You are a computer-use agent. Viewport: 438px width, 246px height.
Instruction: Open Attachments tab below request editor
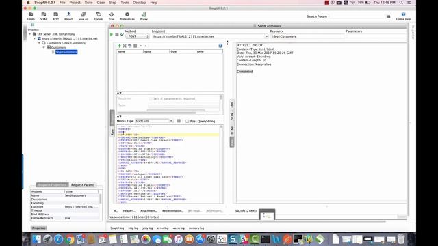click(149, 211)
